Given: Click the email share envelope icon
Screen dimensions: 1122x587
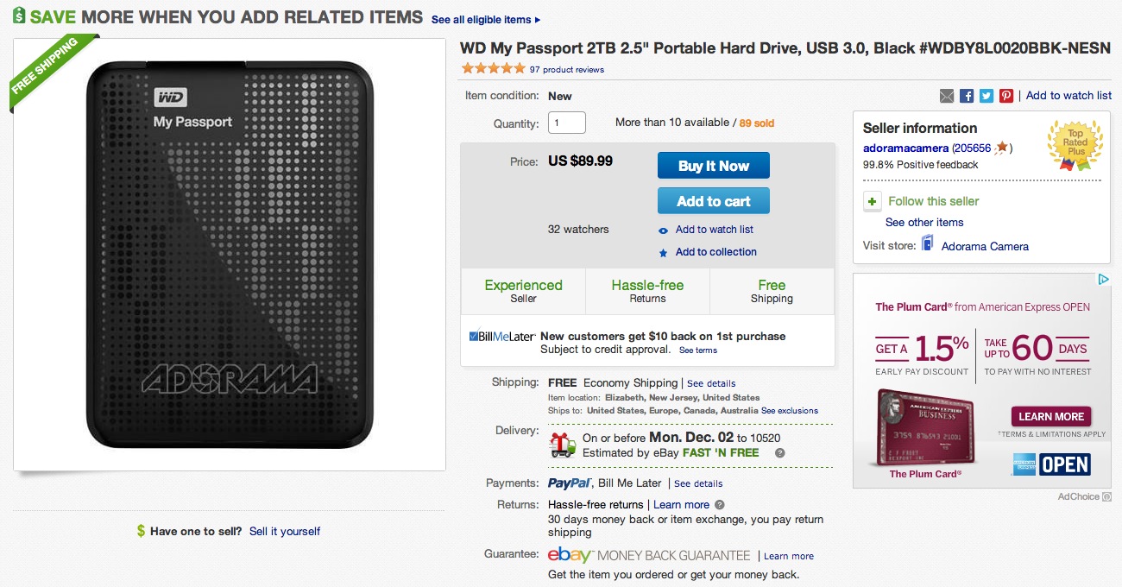Looking at the screenshot, I should coord(947,96).
